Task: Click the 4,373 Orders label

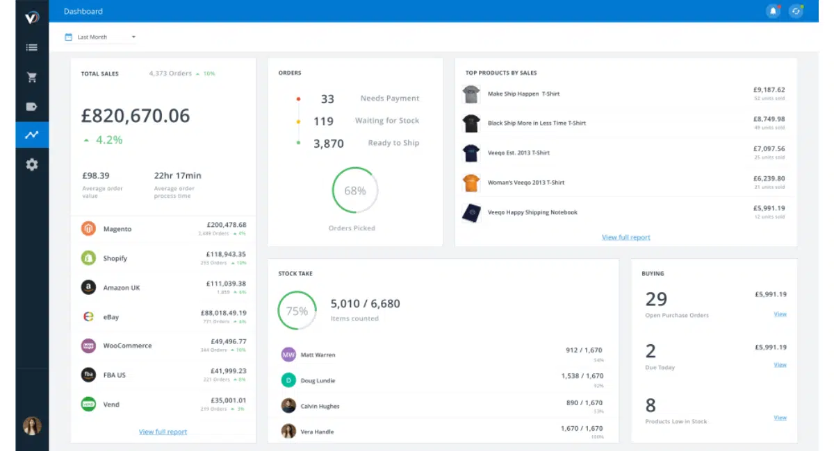Action: coord(170,73)
